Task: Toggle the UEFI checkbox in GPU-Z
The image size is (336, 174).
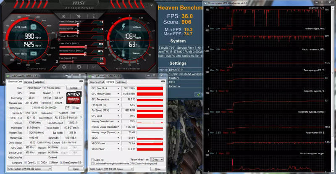Action: coord(73,108)
